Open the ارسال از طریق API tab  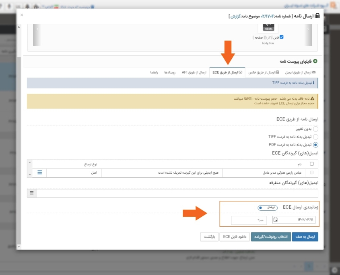click(x=194, y=72)
